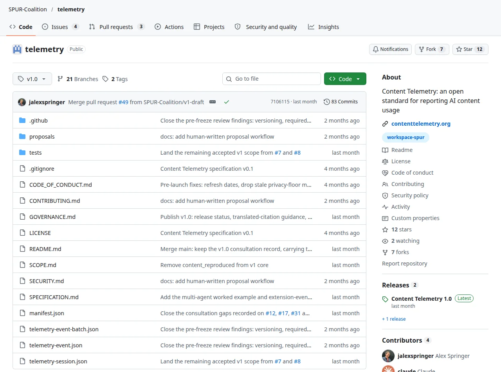501x372 pixels.
Task: Open the Pull requests tab
Action: click(x=117, y=27)
